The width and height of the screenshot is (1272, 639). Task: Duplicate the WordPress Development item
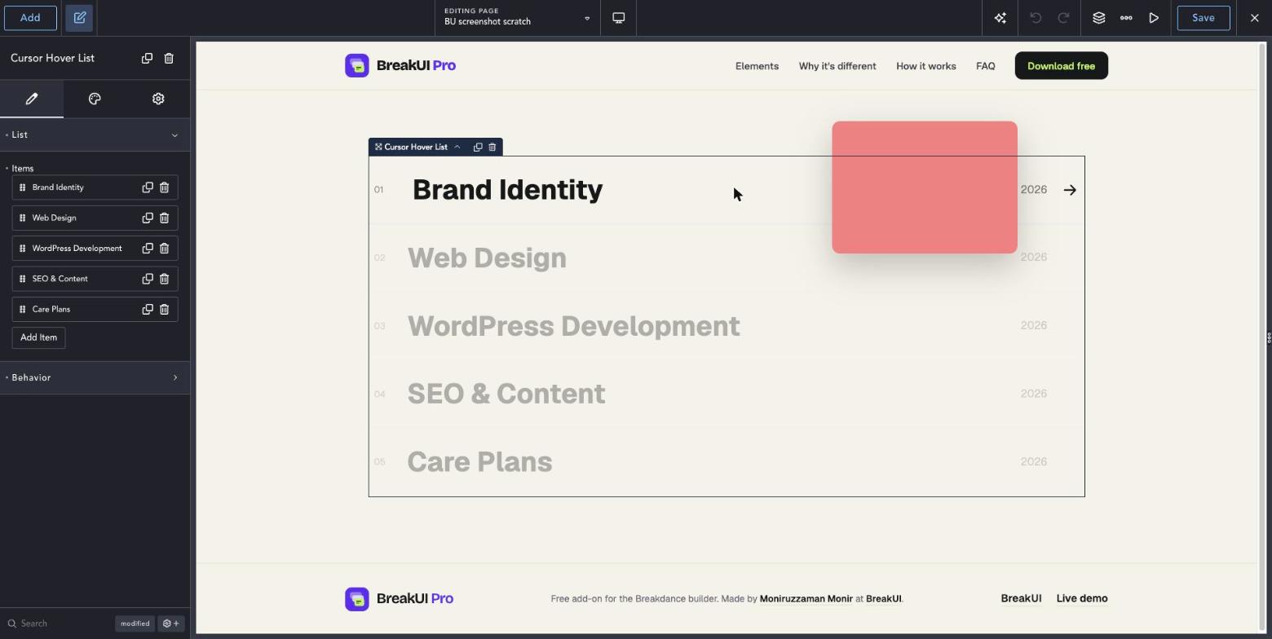148,249
